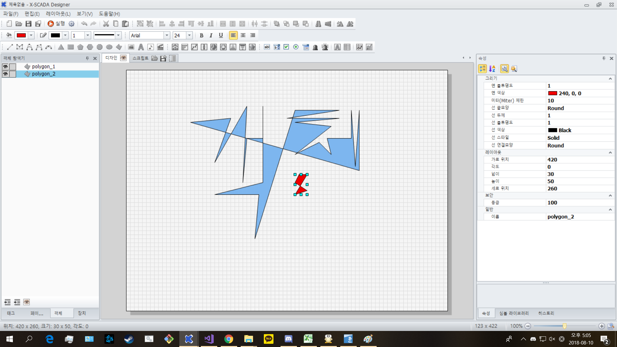Screen dimensions: 617x347
Task: Open the 편집(E) menu
Action: pyautogui.click(x=32, y=14)
